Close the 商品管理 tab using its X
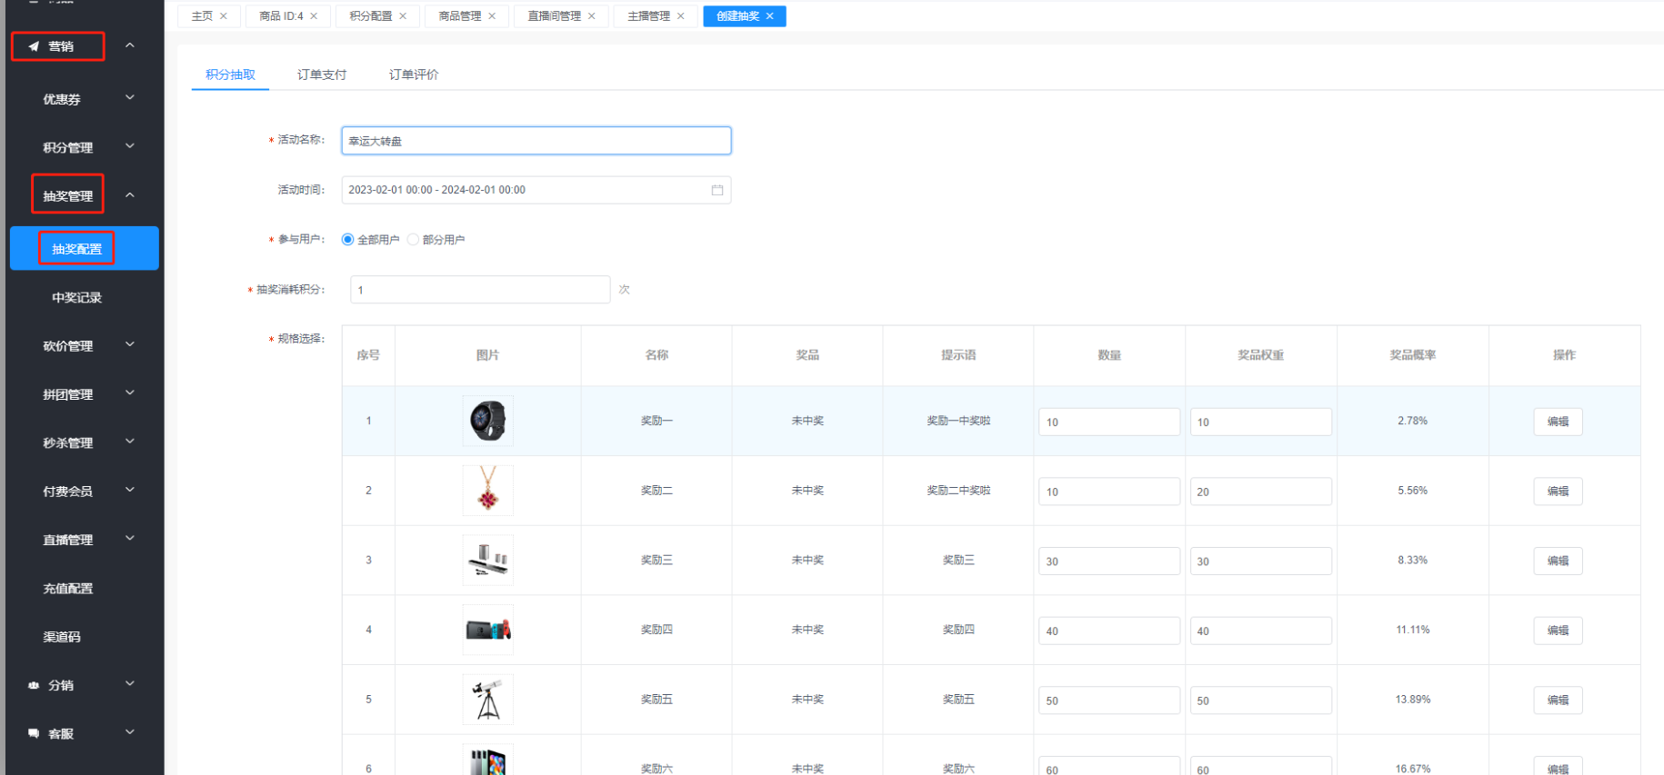This screenshot has height=775, width=1664. click(x=492, y=16)
